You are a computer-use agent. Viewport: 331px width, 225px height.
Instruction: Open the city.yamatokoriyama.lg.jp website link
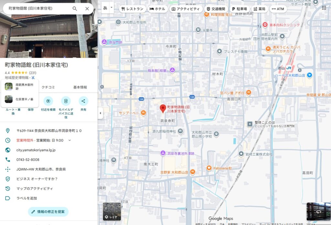point(36,150)
